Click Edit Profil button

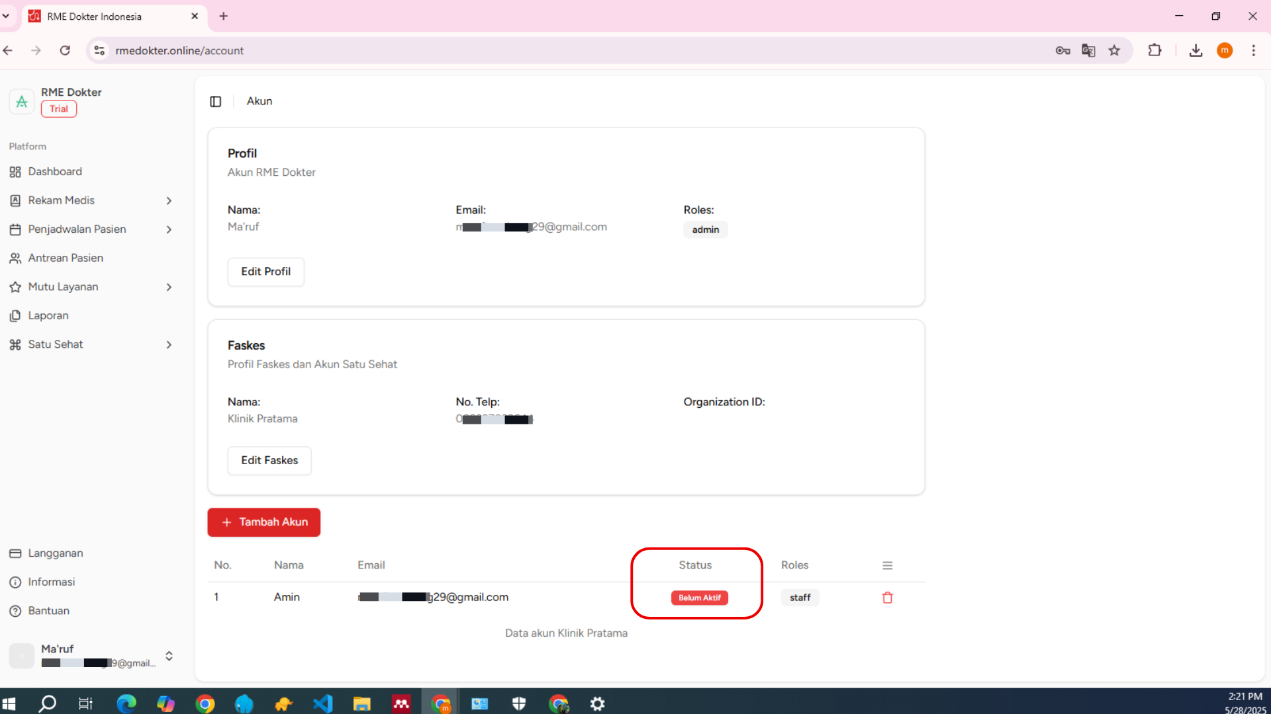point(265,272)
